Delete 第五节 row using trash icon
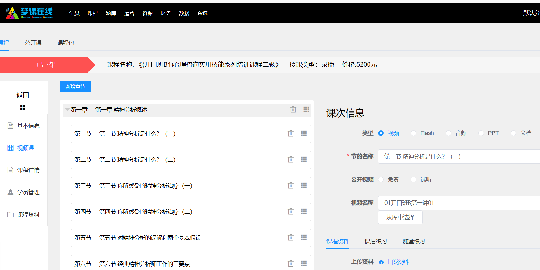 tap(291, 238)
